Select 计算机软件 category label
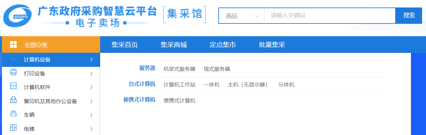426x135 pixels. click(37, 87)
